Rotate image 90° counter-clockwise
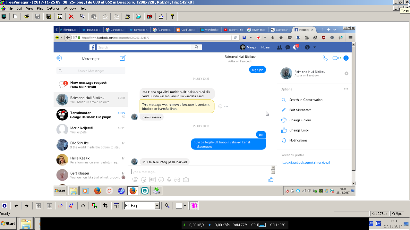The width and height of the screenshot is (410, 230). point(61,206)
